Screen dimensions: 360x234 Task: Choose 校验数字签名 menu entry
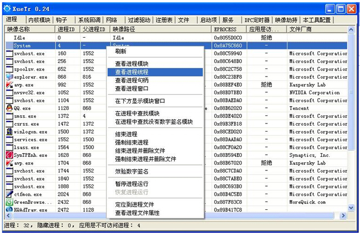pos(131,171)
